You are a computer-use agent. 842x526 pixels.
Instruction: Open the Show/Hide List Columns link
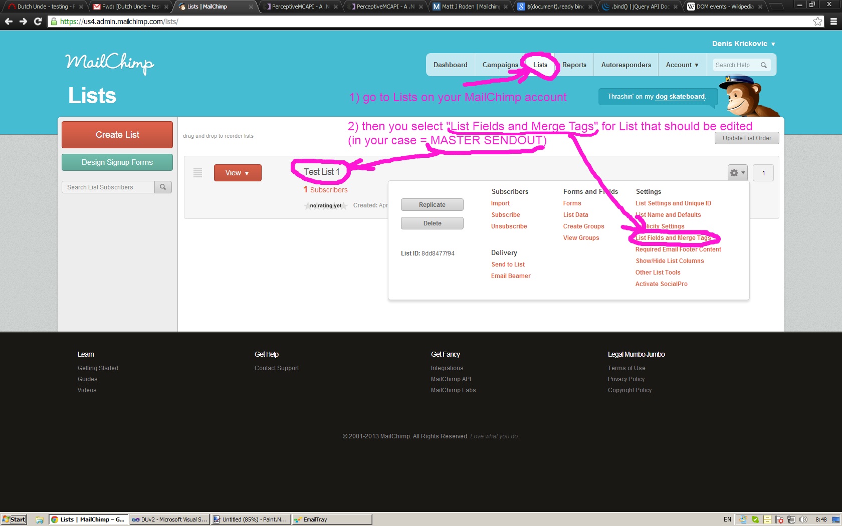point(670,261)
